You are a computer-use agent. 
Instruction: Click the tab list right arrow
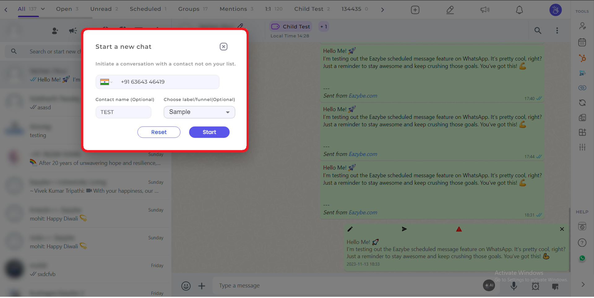click(x=382, y=10)
